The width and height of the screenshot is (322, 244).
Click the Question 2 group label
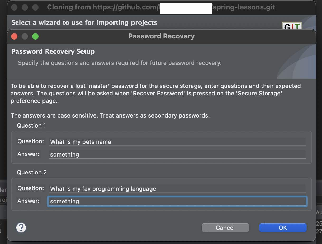coord(32,172)
